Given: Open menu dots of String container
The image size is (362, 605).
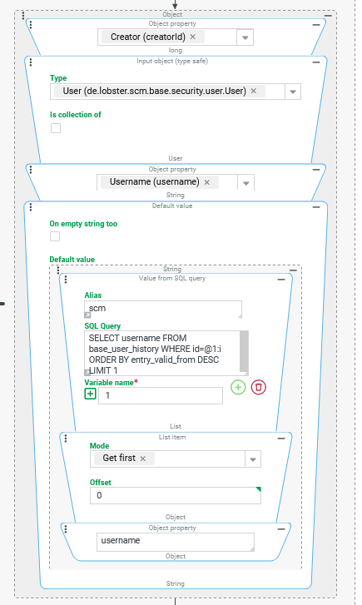Looking at the screenshot, I should (58, 270).
